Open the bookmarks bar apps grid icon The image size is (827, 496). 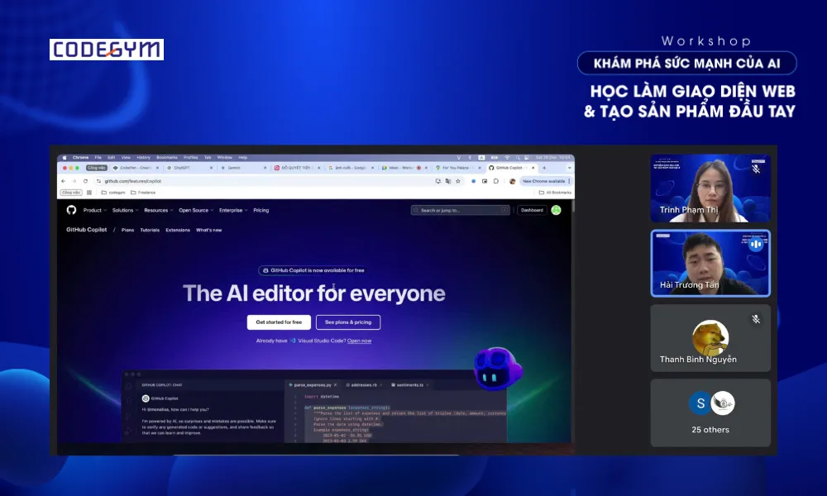pyautogui.click(x=89, y=193)
